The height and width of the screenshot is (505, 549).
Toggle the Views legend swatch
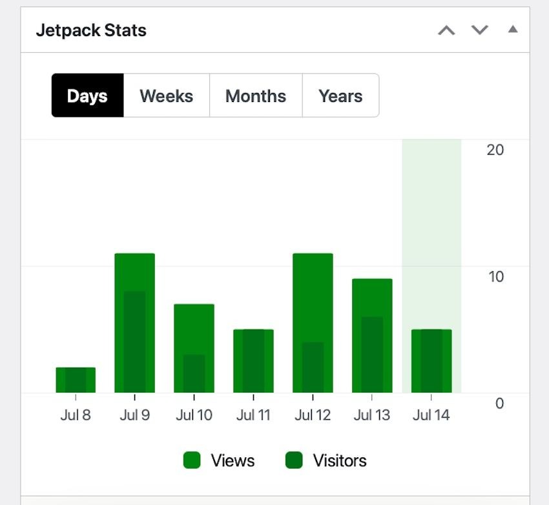pyautogui.click(x=192, y=460)
